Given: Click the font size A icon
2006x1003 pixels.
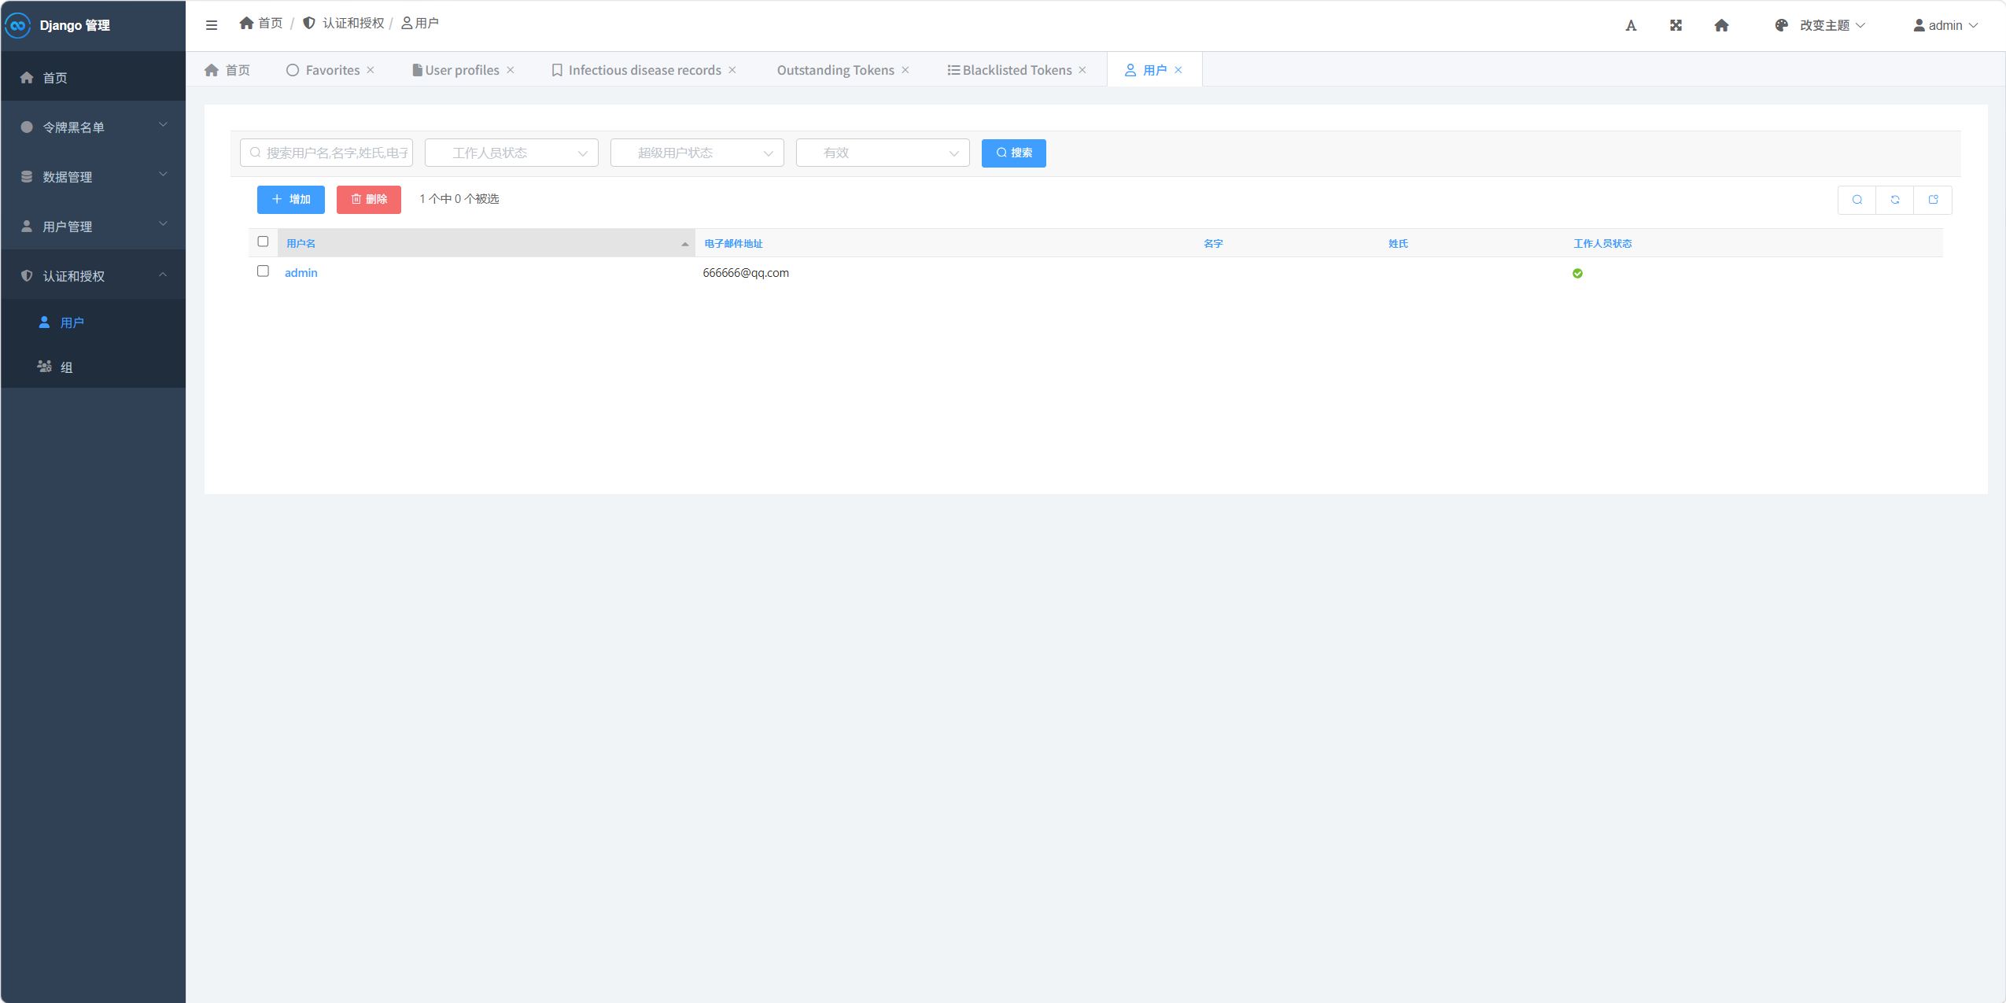Looking at the screenshot, I should (x=1631, y=25).
